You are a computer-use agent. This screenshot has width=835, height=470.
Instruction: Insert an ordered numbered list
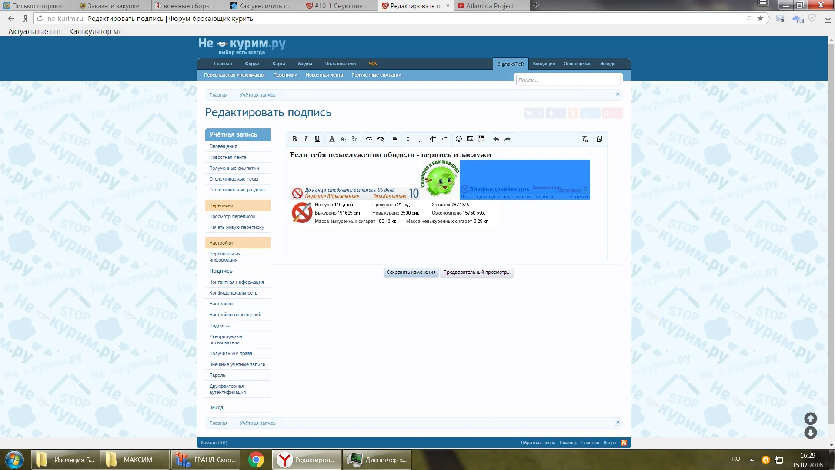[421, 139]
